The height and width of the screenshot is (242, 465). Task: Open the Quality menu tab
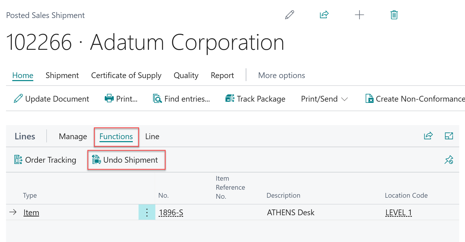(186, 75)
